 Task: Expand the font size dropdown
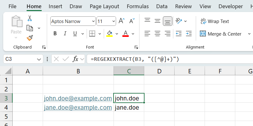[x=113, y=21]
